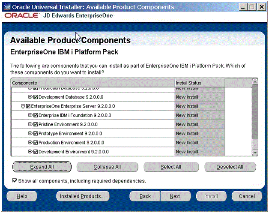Click the Collapse All button
The width and height of the screenshot is (269, 213).
107,167
